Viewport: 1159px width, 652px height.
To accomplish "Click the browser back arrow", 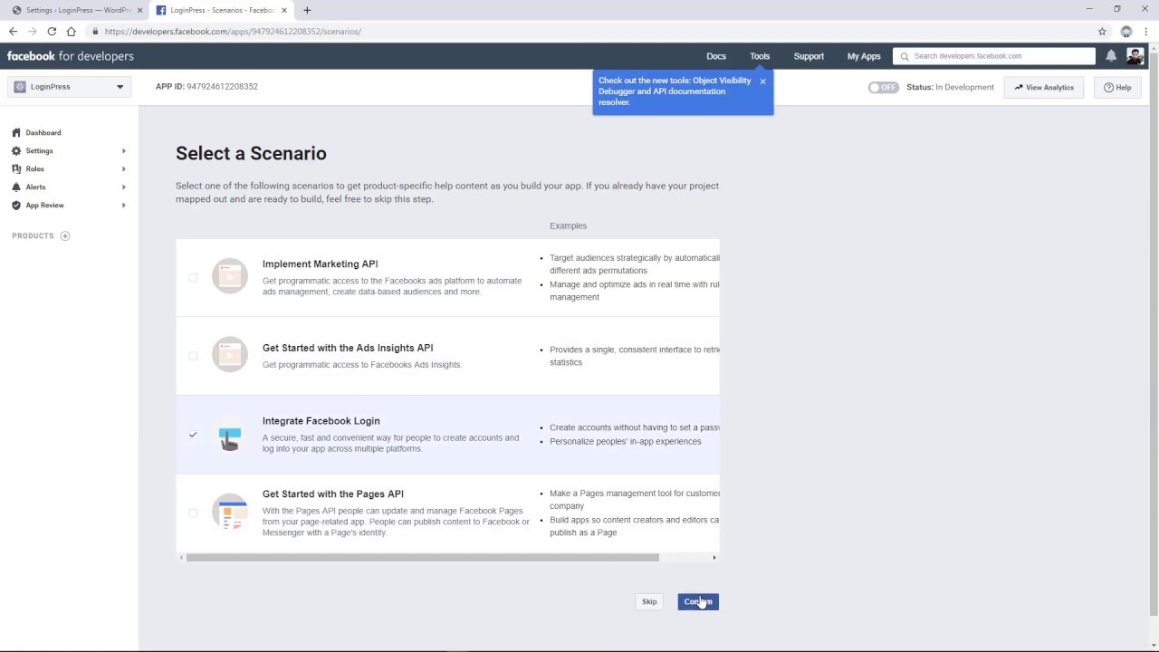I will pyautogui.click(x=13, y=31).
